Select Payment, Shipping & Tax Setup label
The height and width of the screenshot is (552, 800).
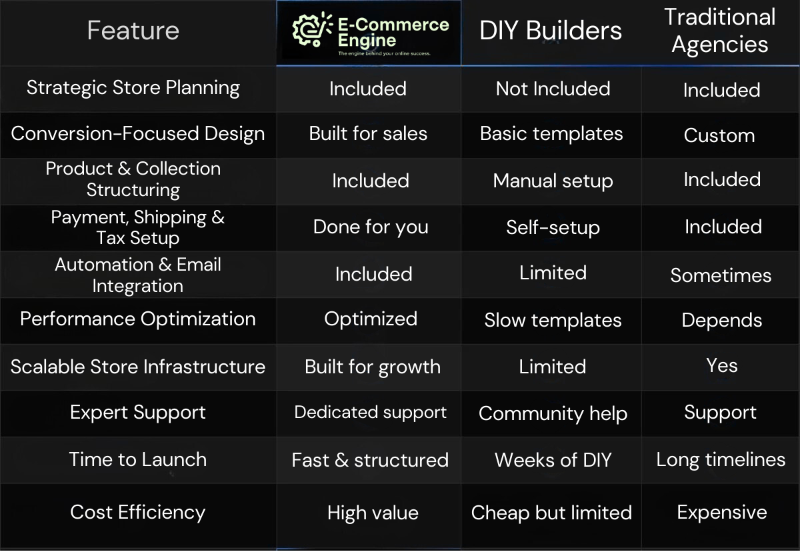coord(138,227)
